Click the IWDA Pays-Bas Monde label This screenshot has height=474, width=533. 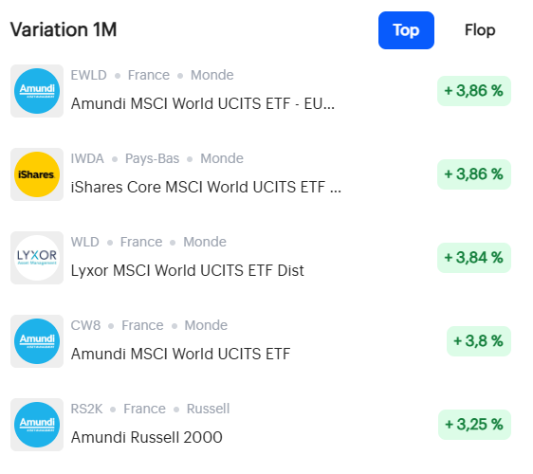(x=157, y=158)
